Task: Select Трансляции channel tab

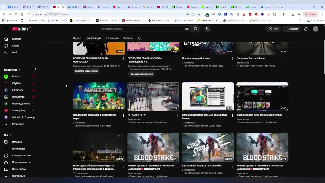Action: pyautogui.click(x=93, y=38)
